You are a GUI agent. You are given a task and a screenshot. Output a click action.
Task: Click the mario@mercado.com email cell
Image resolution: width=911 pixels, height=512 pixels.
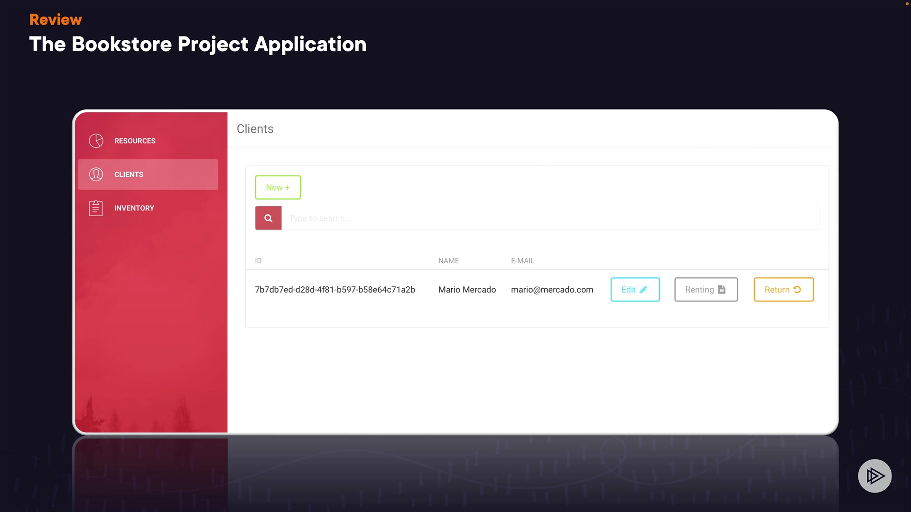tap(552, 290)
